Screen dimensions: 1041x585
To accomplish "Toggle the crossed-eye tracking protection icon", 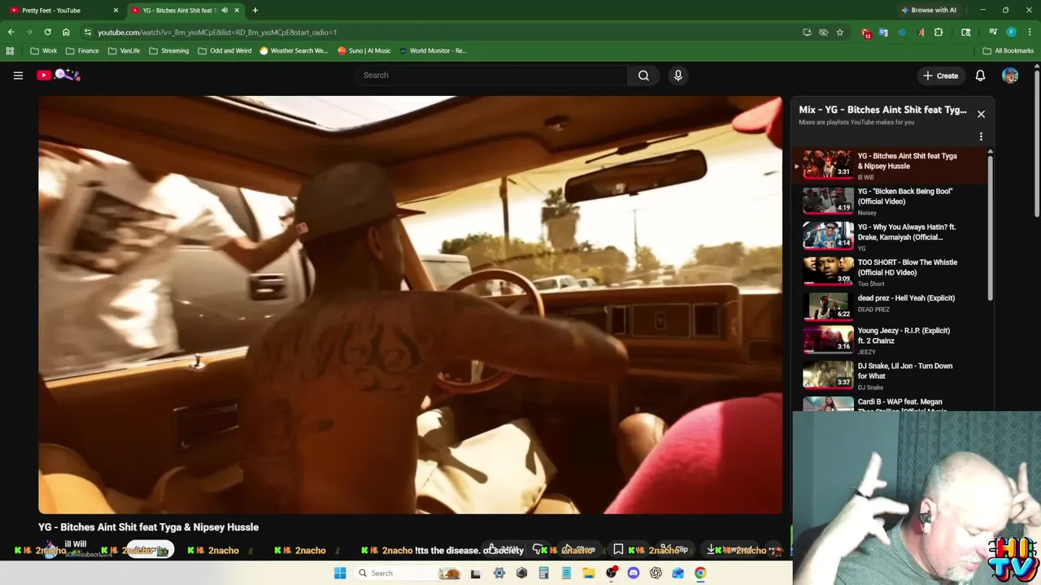I will point(823,32).
